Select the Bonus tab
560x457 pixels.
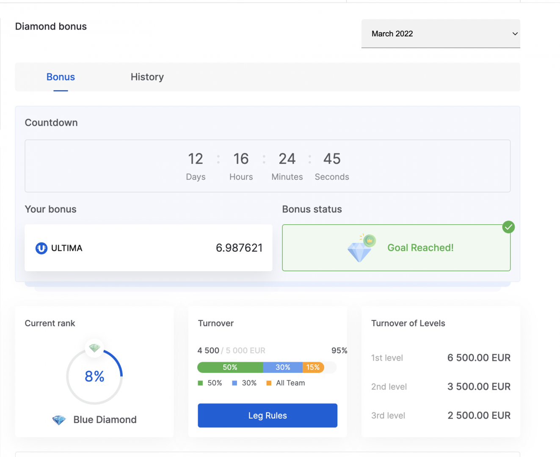point(61,77)
